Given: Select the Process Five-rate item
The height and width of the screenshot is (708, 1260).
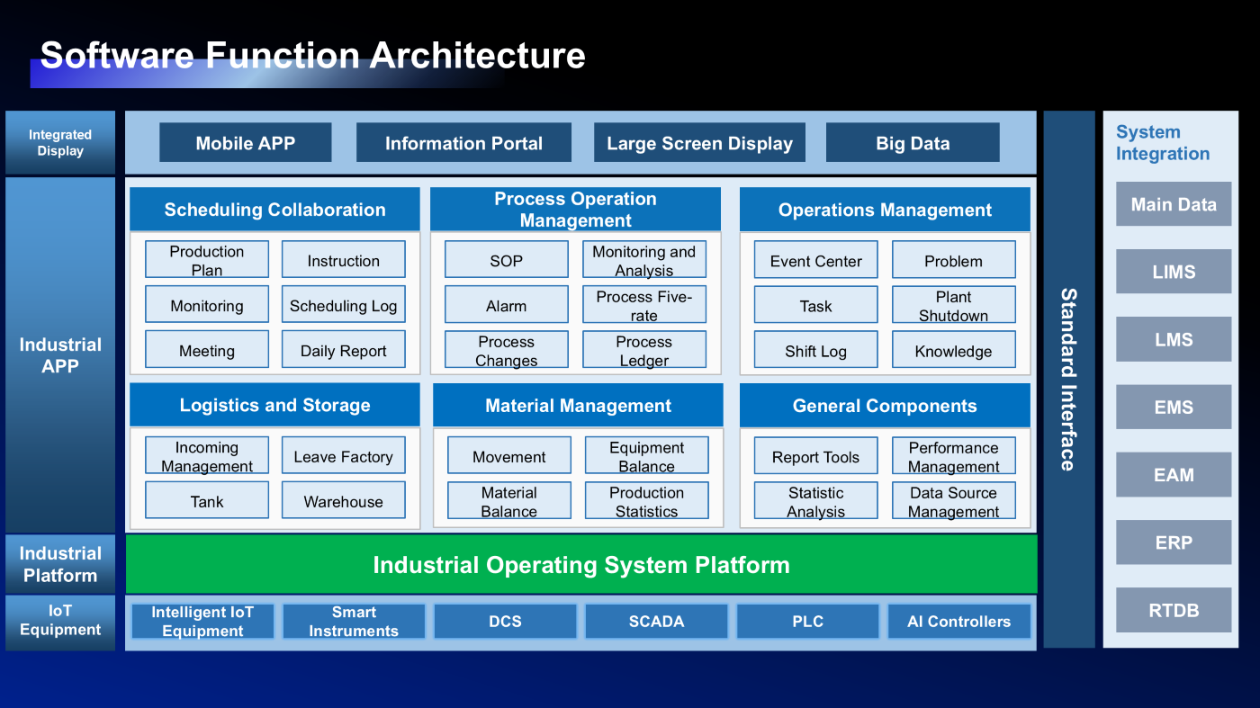Looking at the screenshot, I should pos(643,305).
